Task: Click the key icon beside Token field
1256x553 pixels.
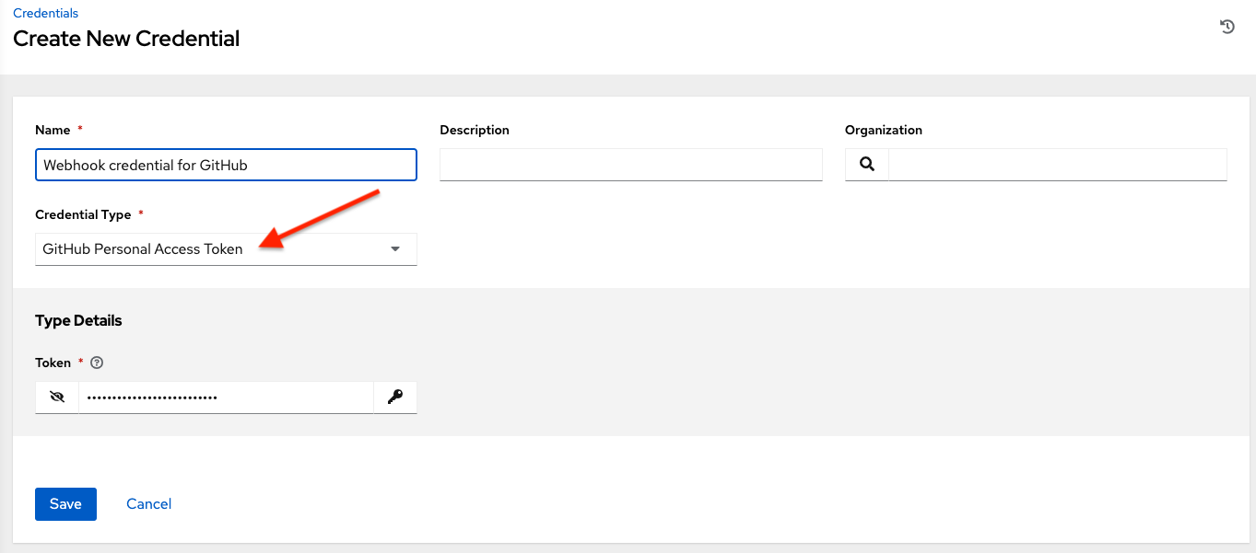Action: click(395, 397)
